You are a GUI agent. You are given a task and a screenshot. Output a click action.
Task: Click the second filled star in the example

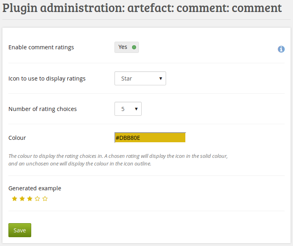click(x=22, y=199)
